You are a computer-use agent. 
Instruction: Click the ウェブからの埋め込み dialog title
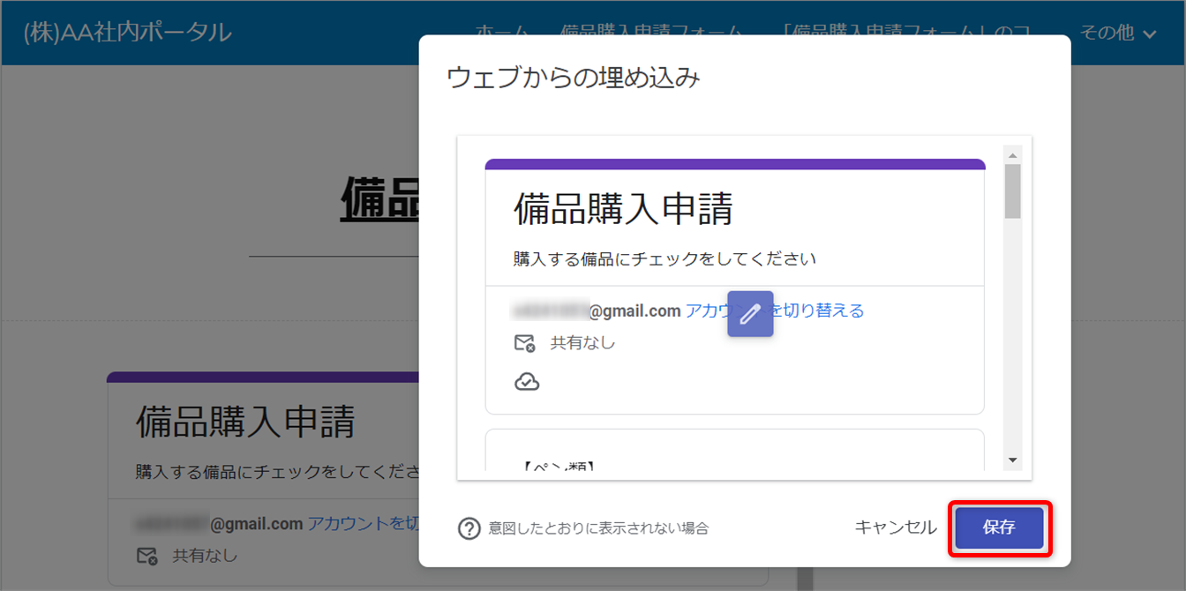573,78
